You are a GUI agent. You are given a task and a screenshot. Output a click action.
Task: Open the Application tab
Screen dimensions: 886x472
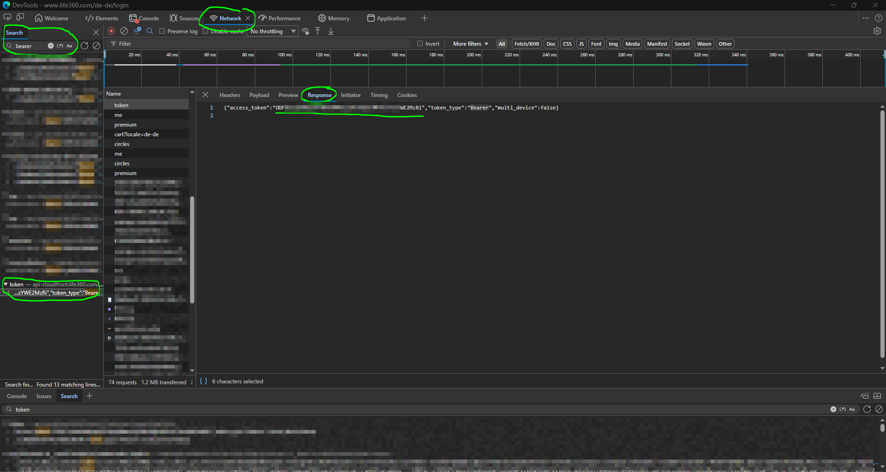point(386,18)
